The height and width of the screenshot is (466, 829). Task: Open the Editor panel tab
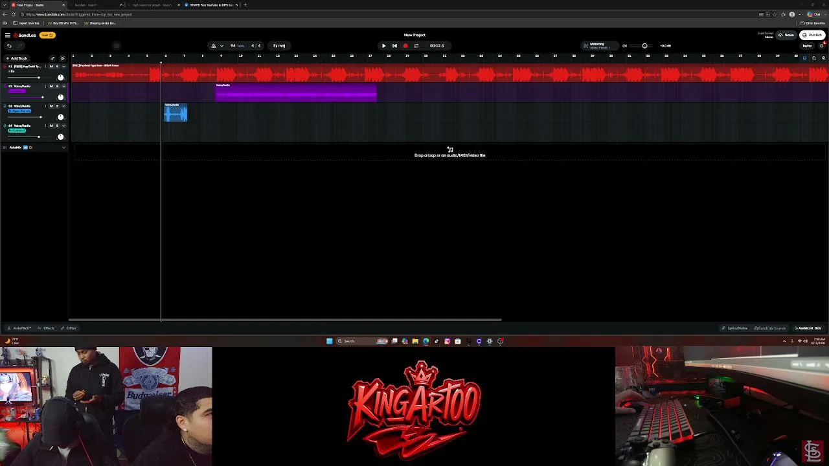pos(69,328)
